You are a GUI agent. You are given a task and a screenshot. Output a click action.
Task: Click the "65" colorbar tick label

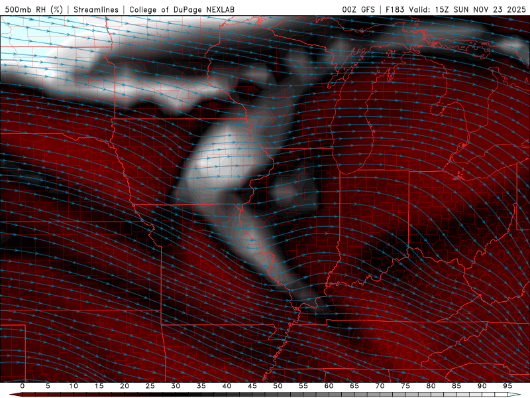click(x=354, y=386)
